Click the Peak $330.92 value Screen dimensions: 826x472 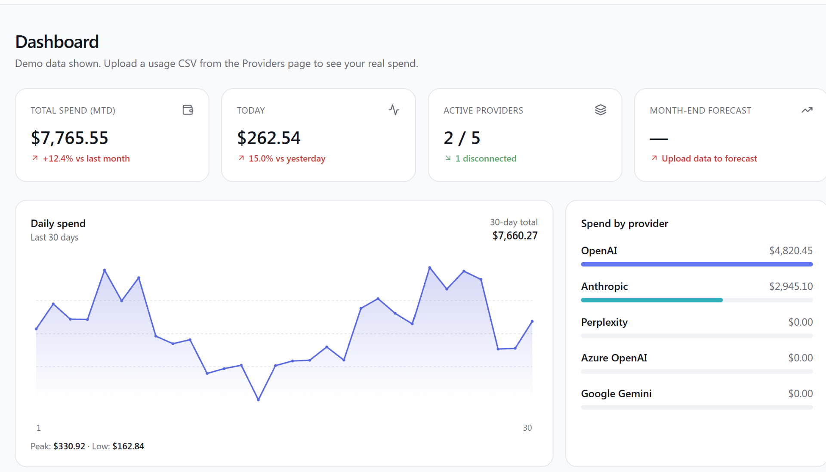(69, 446)
